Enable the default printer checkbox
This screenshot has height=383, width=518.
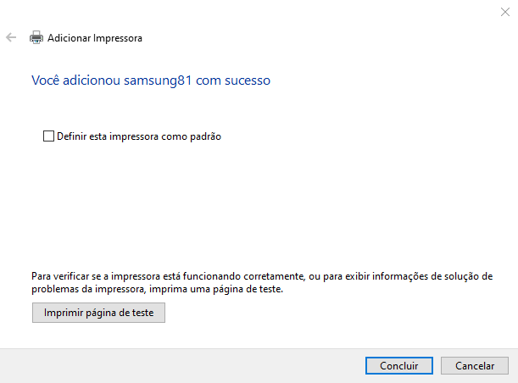[x=48, y=136]
